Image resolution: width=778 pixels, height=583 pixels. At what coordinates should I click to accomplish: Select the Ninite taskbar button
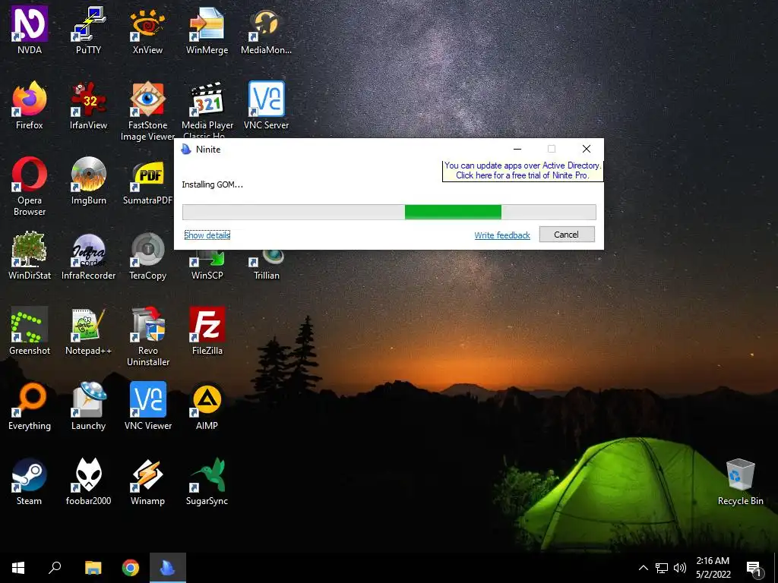point(168,568)
